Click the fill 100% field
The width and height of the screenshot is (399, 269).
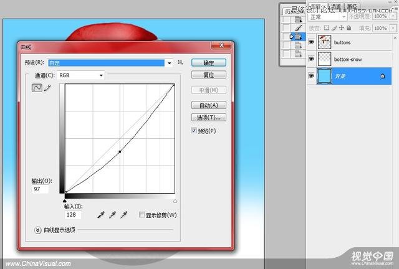(382, 28)
